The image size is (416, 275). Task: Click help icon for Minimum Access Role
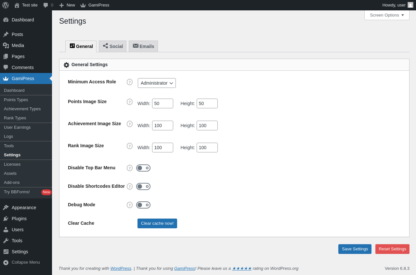click(130, 82)
